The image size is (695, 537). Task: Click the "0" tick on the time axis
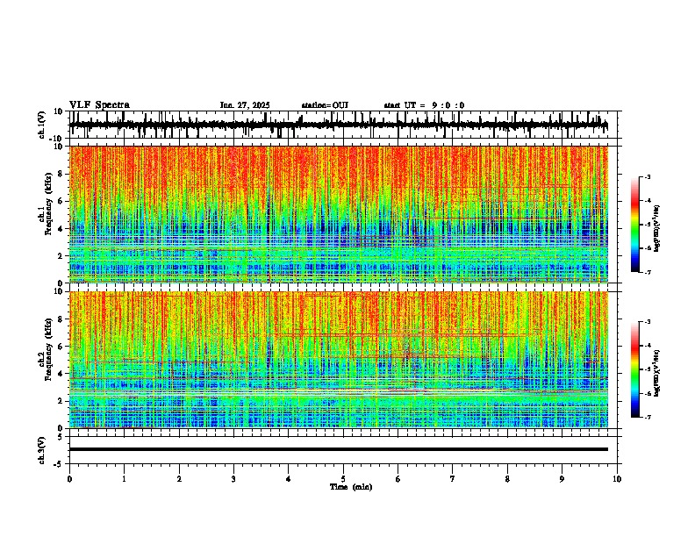[69, 479]
